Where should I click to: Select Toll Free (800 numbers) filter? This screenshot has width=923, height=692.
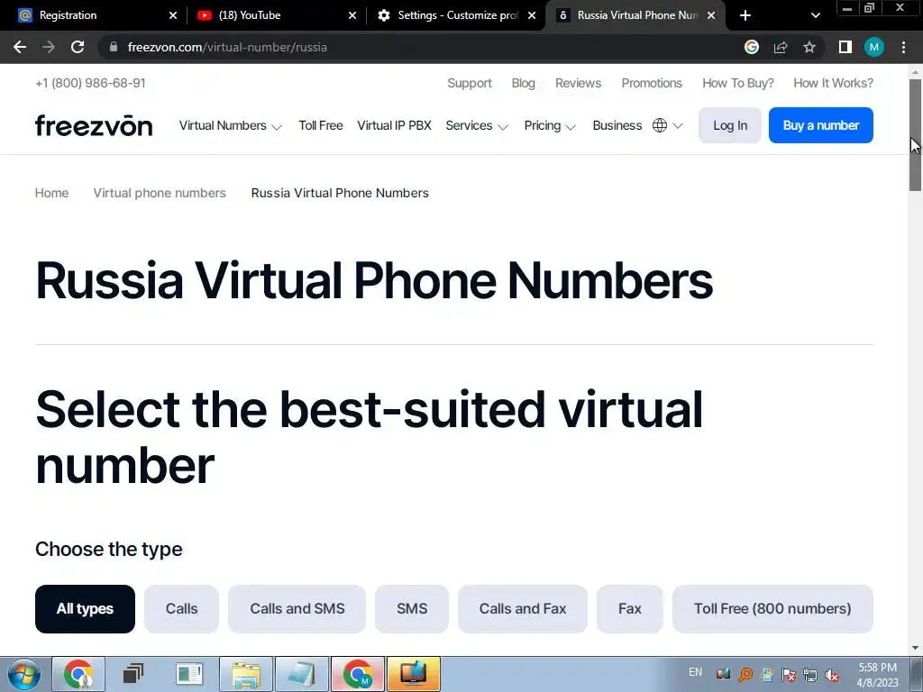click(x=772, y=609)
